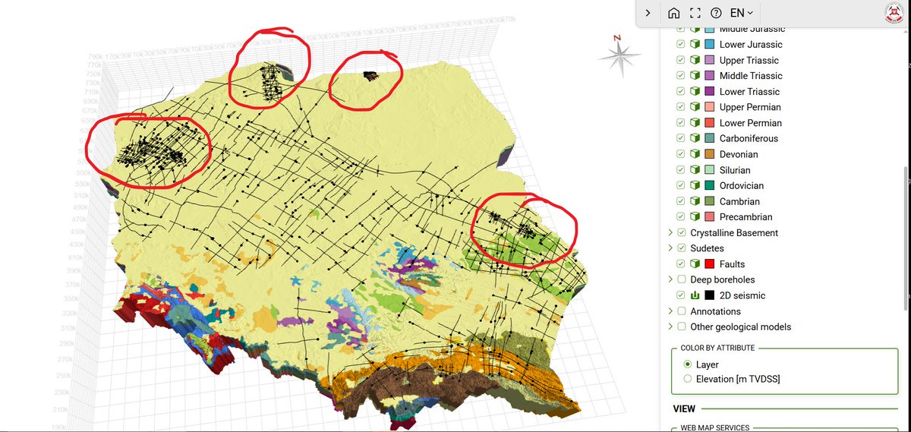The image size is (911, 432).
Task: Click the 3D cube icon for Upper Triassic
Action: coord(695,60)
